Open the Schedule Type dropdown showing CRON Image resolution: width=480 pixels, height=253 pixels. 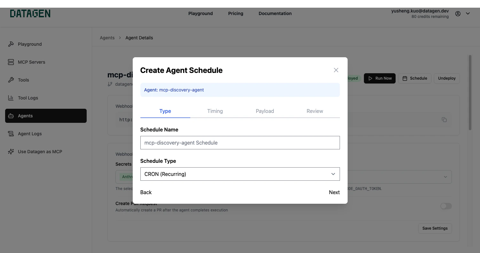point(240,174)
